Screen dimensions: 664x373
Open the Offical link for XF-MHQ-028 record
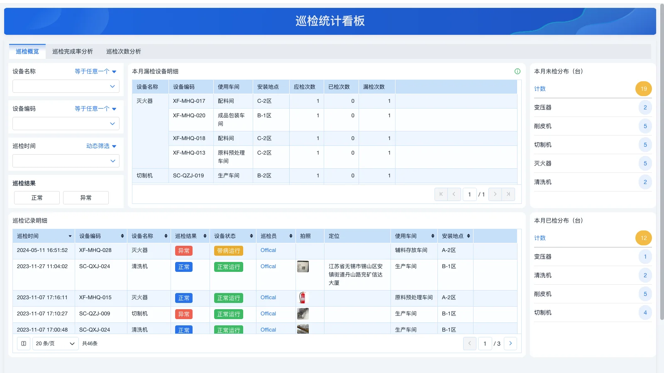(268, 250)
